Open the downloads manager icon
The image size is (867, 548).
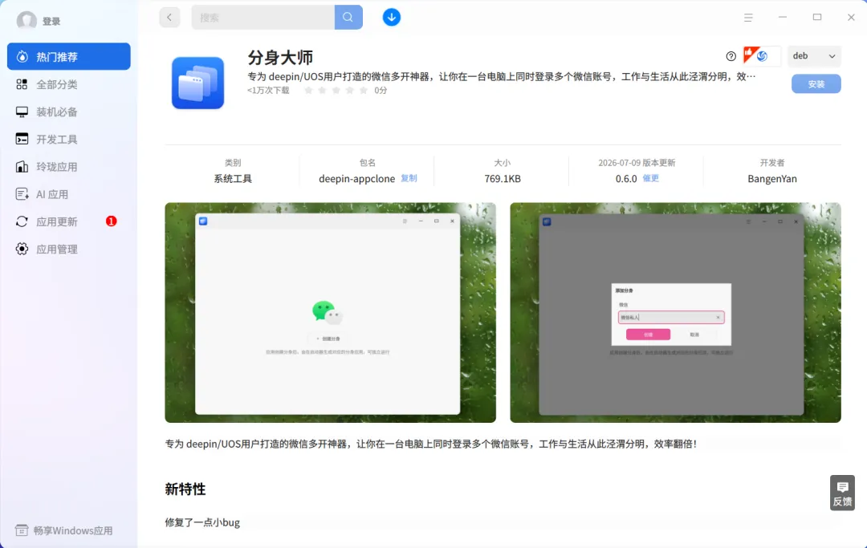[x=392, y=17]
